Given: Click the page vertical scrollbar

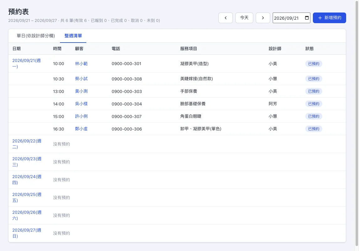Looking at the screenshot, I should pos(357,123).
